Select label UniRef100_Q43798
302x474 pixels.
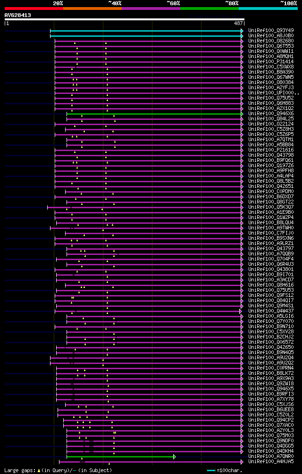click(x=271, y=155)
